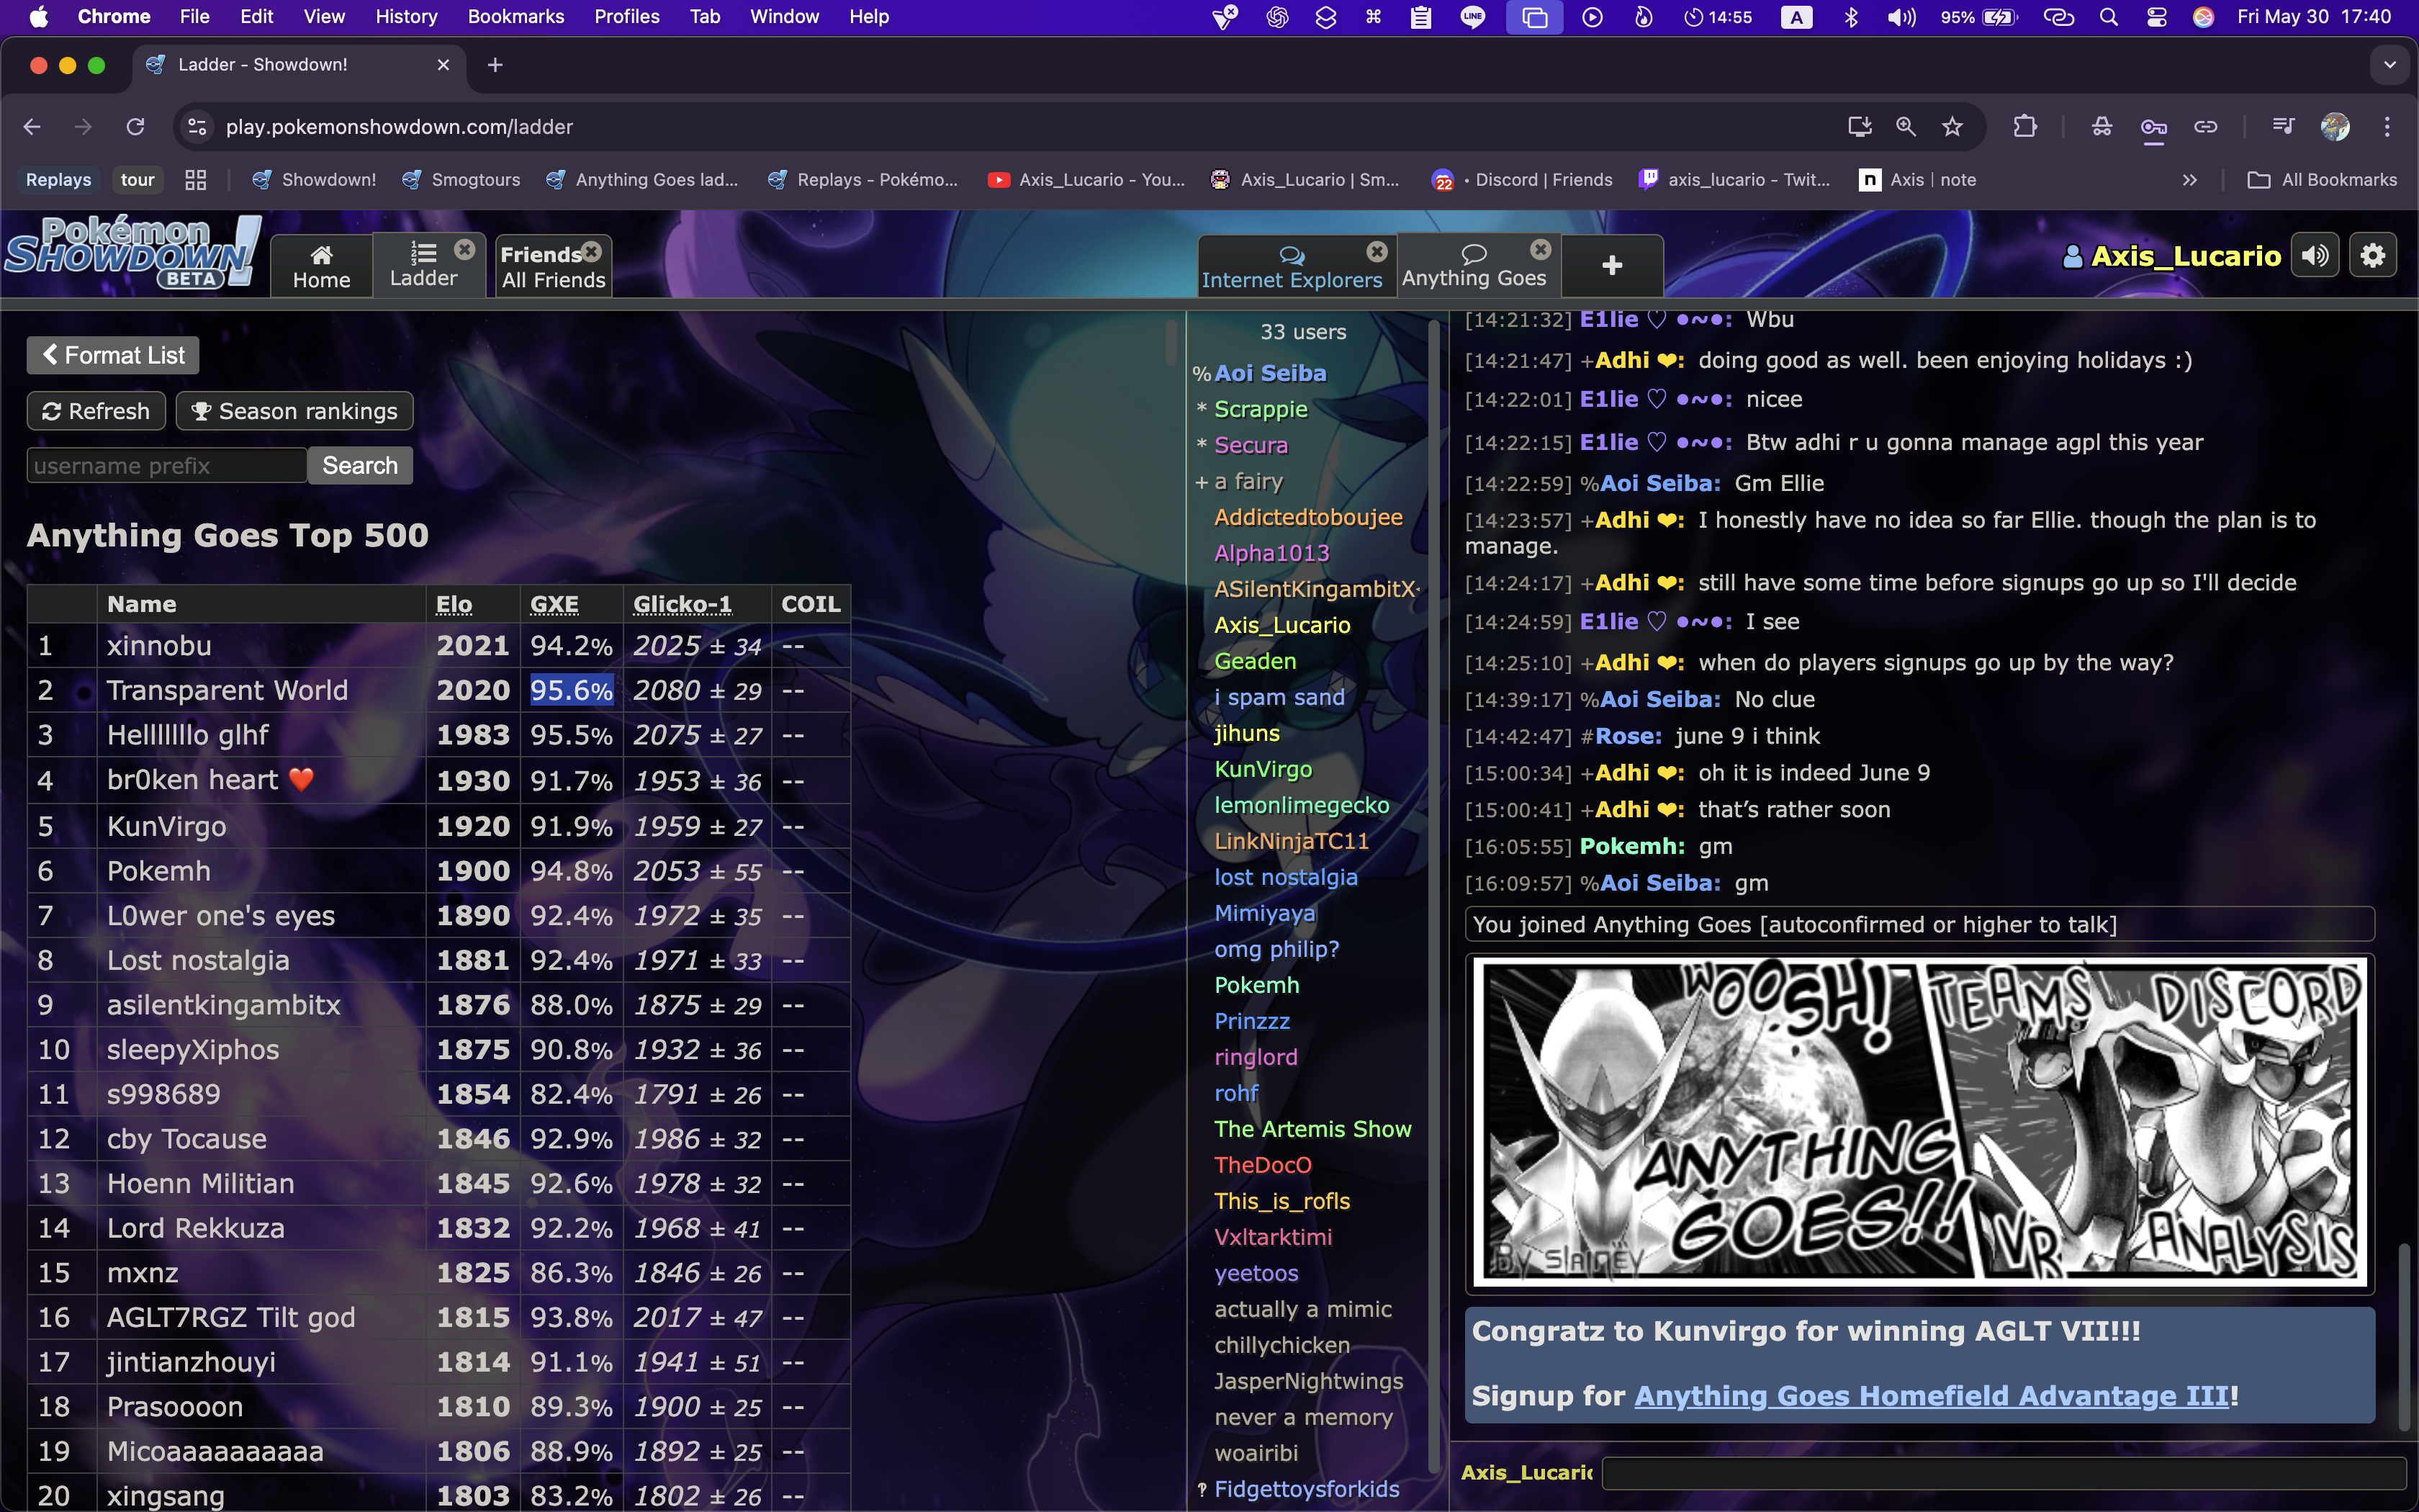The width and height of the screenshot is (2419, 1512).
Task: Close the Friends tab
Action: coord(592,251)
